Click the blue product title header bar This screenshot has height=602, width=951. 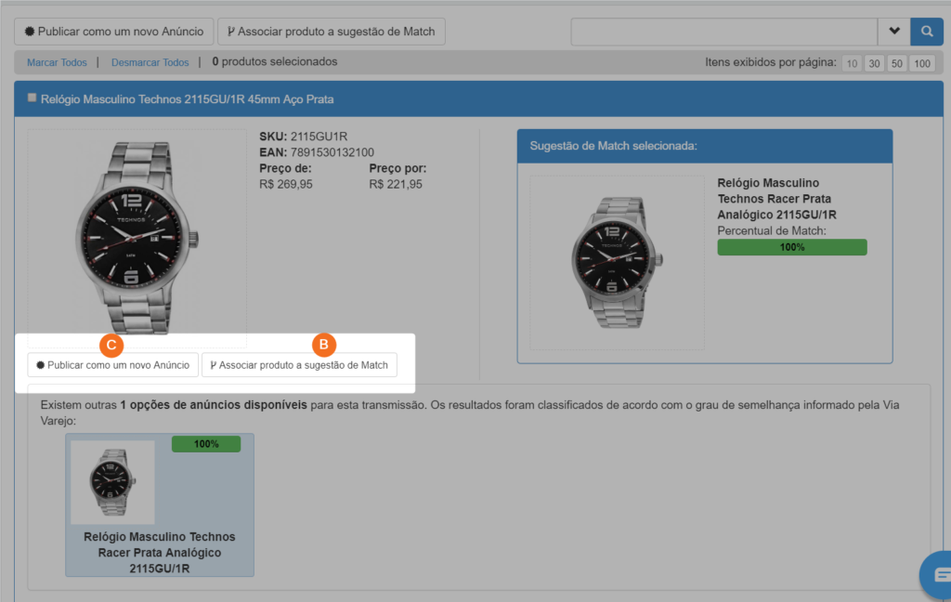(478, 98)
